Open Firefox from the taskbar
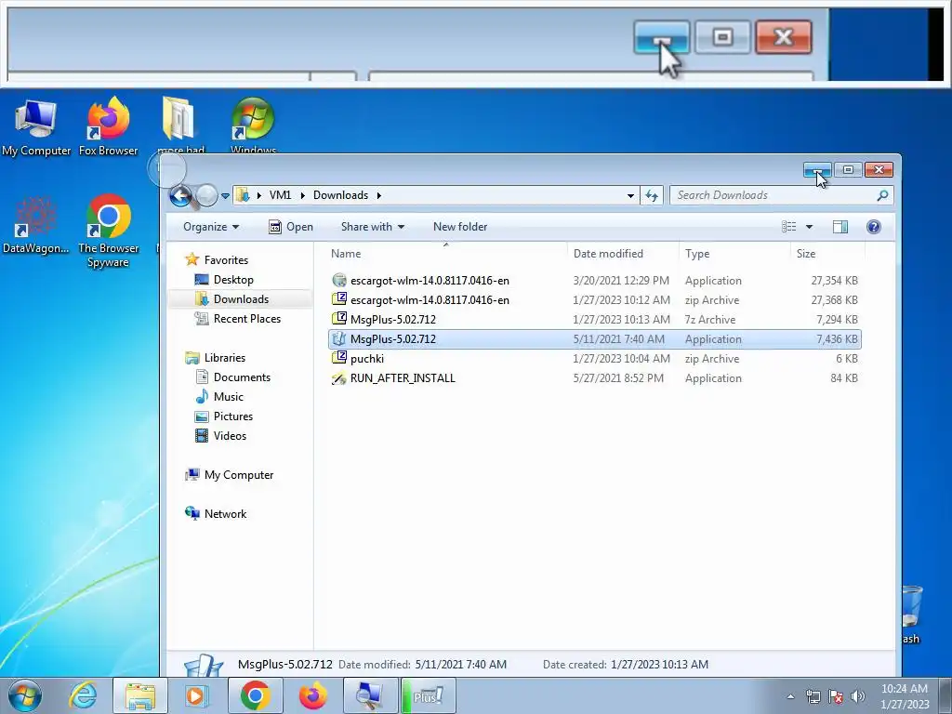Screen dimensions: 952x714 tap(312, 695)
